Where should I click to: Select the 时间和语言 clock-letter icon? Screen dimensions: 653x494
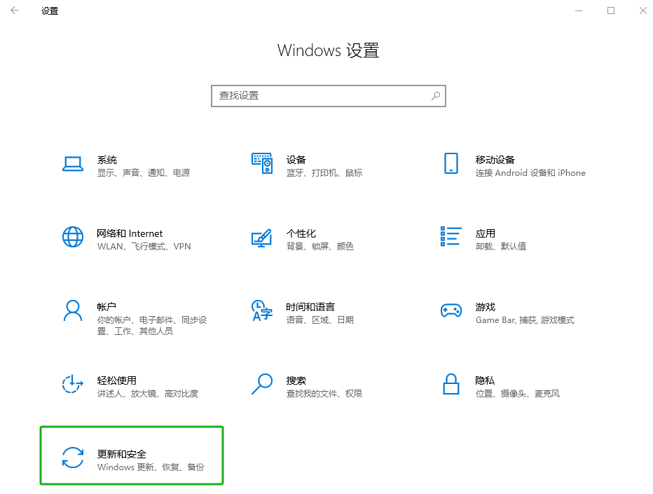[261, 310]
